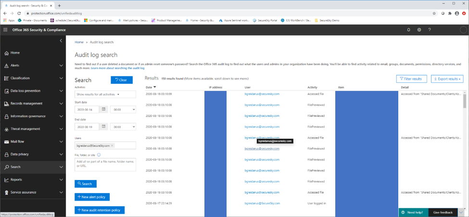Open end date calendar picker icon
Image resolution: width=469 pixels, height=217 pixels.
click(103, 127)
